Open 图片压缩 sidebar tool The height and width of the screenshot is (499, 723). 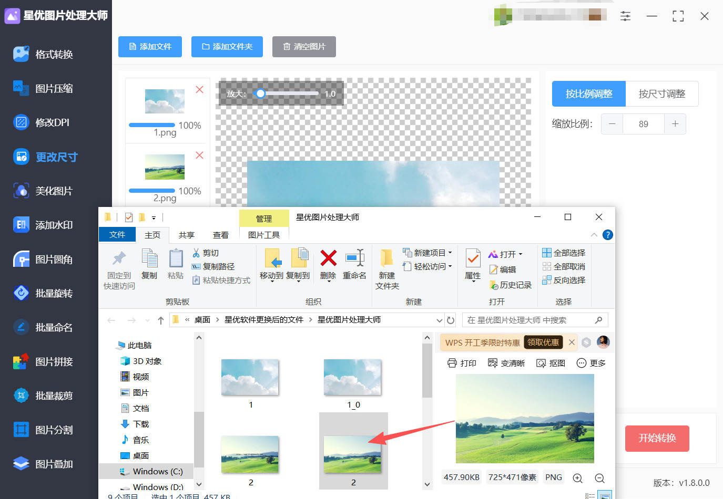(44, 88)
